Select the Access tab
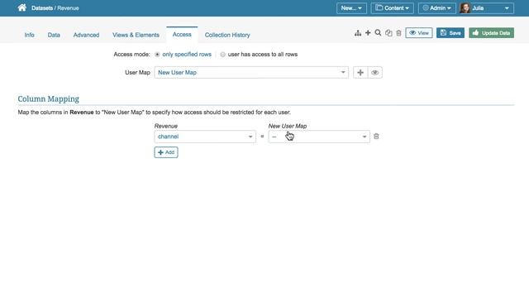This screenshot has width=529, height=298. (x=182, y=35)
